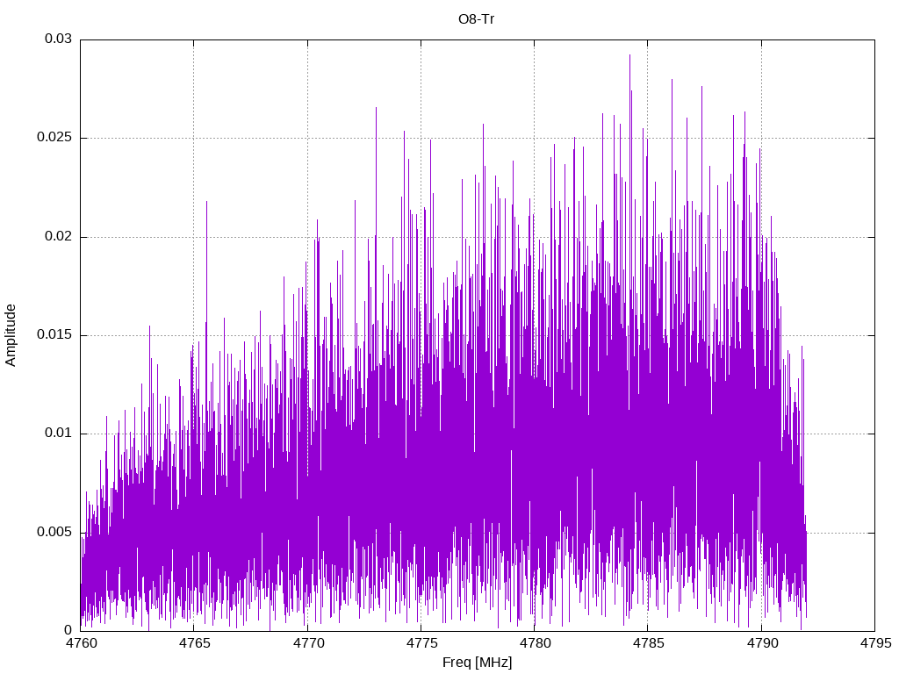Click the 4770 x-axis tick label
The width and height of the screenshot is (899, 674).
[308, 643]
